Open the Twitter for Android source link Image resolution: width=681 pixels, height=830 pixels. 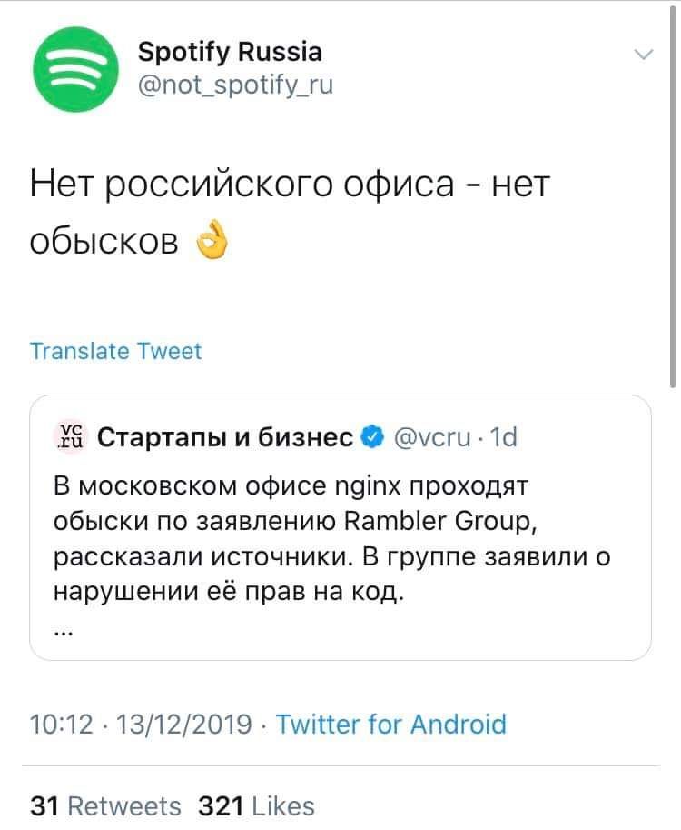tap(390, 725)
